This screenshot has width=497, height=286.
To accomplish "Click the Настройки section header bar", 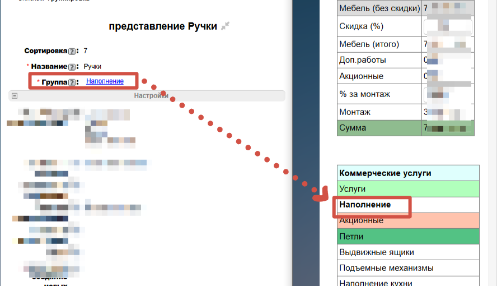I will click(151, 96).
